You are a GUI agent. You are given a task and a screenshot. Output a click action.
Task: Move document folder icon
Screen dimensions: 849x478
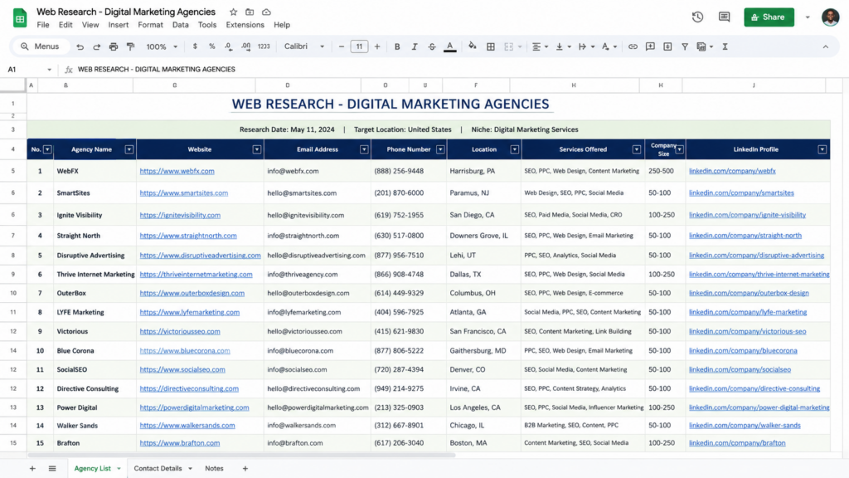(x=250, y=12)
